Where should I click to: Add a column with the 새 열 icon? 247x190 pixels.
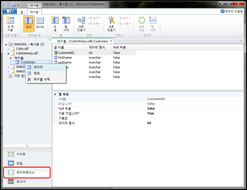[55, 24]
